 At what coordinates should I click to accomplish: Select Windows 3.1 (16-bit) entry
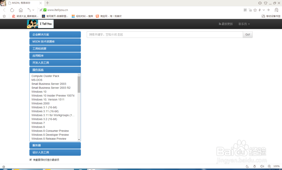tap(44, 107)
